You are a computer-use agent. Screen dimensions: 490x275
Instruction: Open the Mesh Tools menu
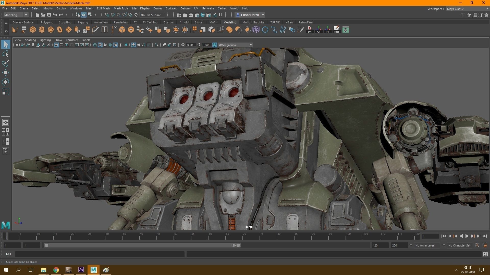[x=121, y=8]
